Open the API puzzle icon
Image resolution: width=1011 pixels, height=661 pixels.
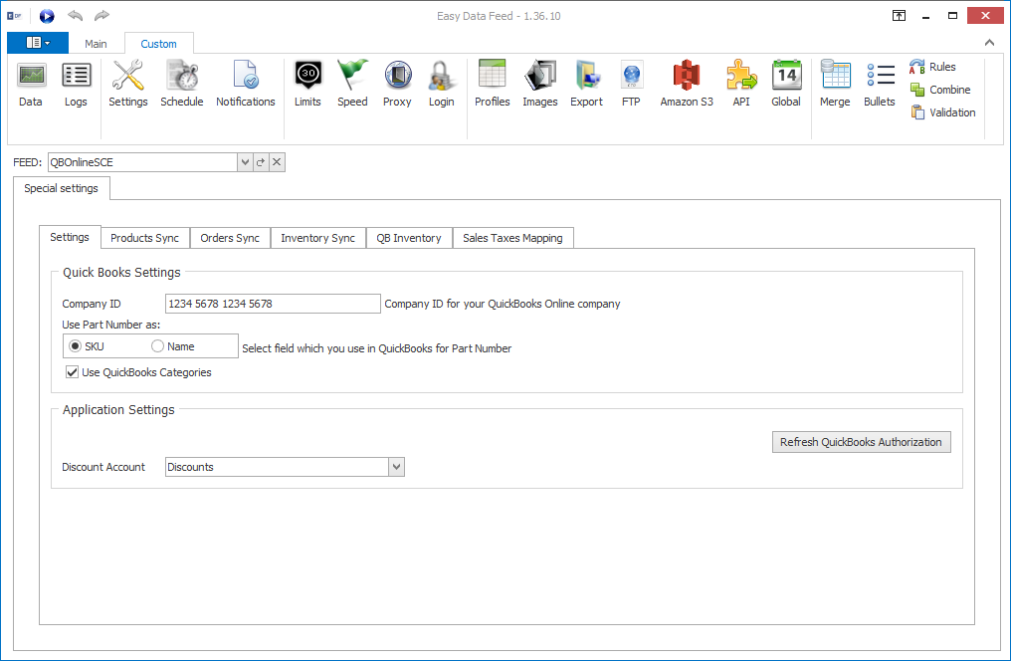741,84
